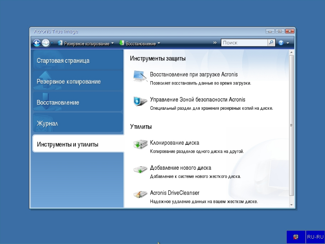Click the forward navigation arrow button

(x=45, y=43)
